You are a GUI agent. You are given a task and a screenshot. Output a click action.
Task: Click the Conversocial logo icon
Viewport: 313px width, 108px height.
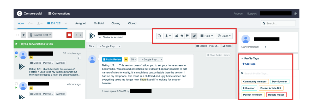[19, 14]
